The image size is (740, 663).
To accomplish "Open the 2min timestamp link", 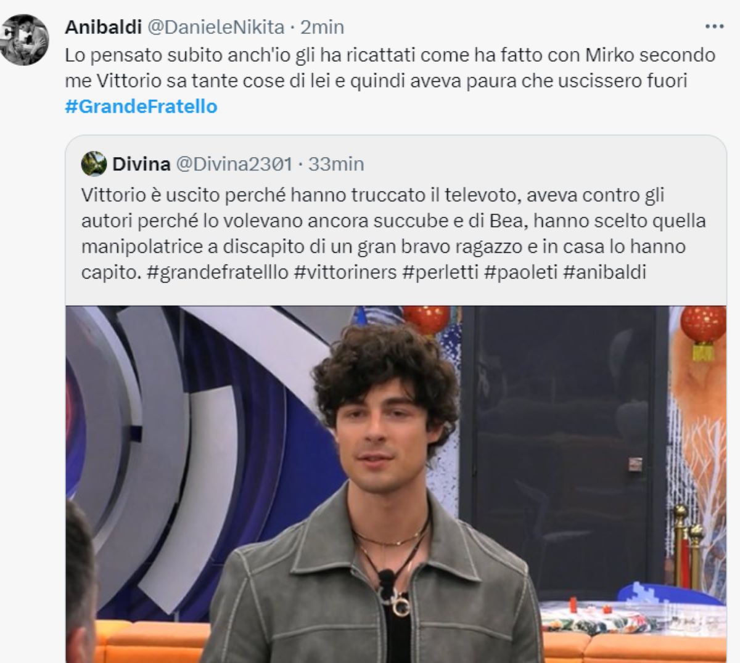I will tap(322, 27).
